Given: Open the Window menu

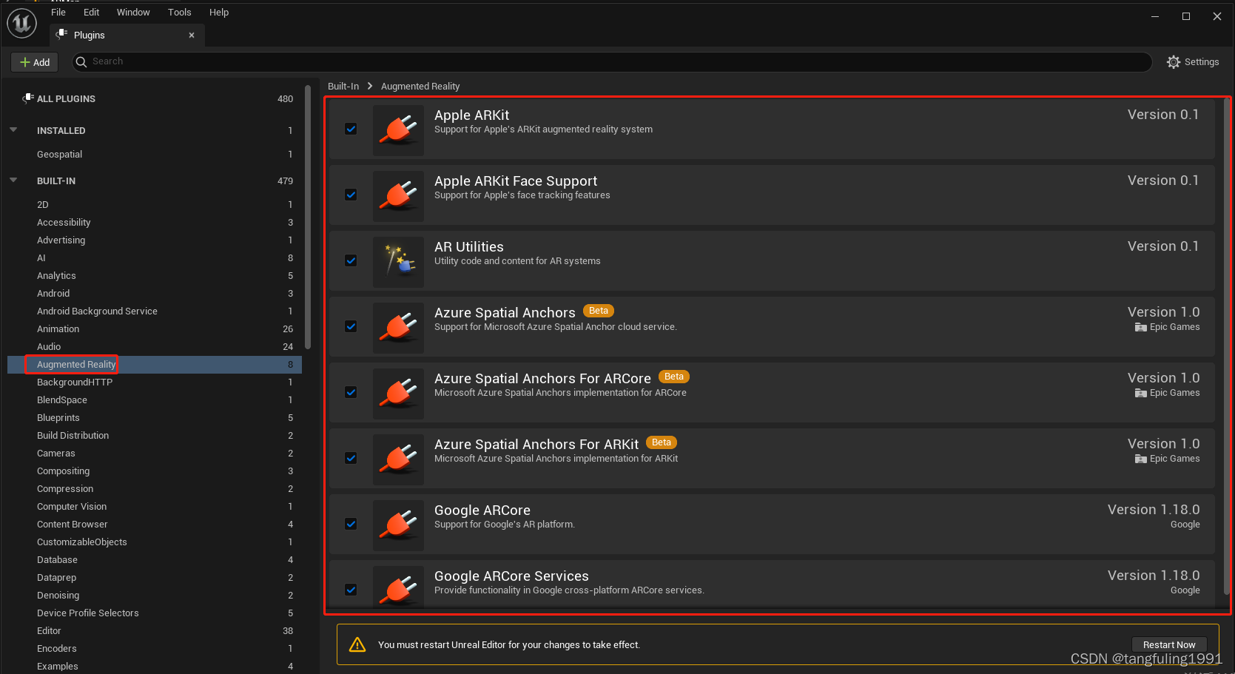Looking at the screenshot, I should [133, 12].
